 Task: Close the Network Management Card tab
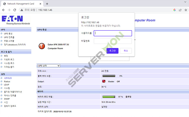(x=40, y=4)
